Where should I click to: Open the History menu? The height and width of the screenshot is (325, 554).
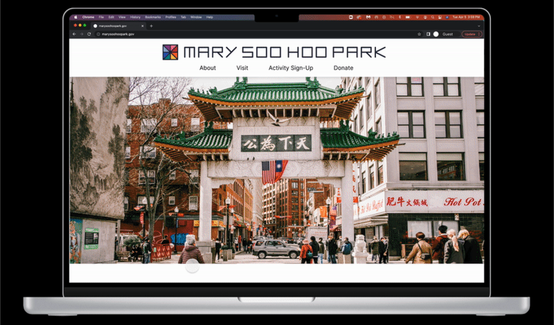coord(135,17)
